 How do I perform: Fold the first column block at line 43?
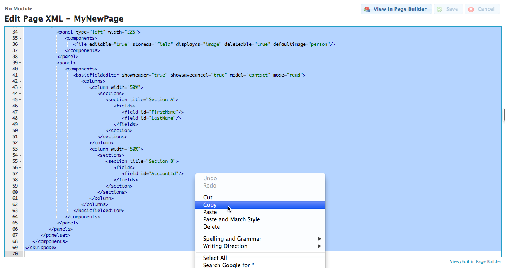[20, 87]
